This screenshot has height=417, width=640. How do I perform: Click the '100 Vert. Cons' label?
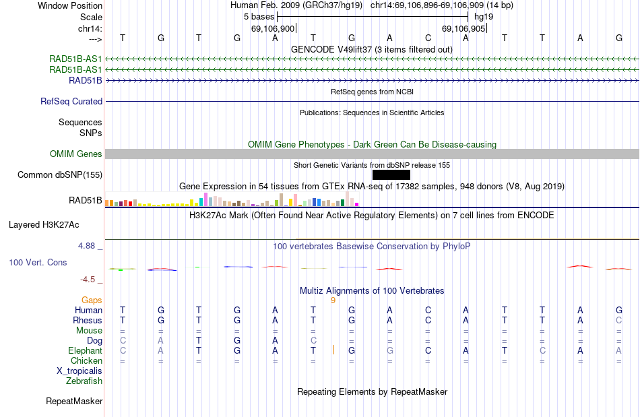pyautogui.click(x=38, y=262)
